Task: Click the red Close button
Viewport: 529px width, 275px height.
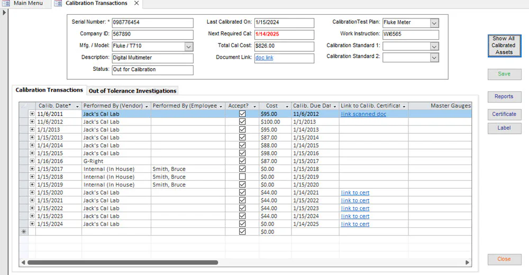Action: (x=504, y=259)
